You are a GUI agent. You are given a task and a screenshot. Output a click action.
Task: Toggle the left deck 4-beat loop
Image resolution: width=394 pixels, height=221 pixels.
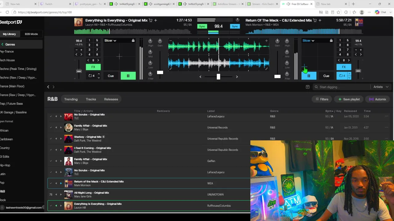coord(91,76)
